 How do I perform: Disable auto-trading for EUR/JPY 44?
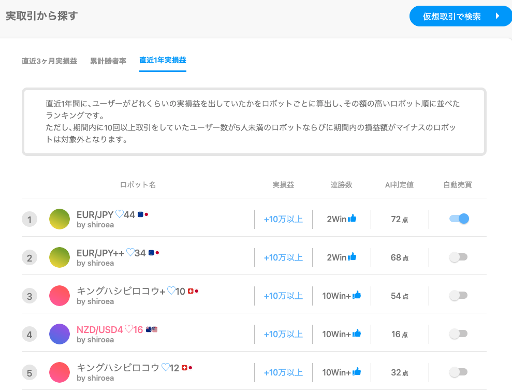(x=459, y=219)
